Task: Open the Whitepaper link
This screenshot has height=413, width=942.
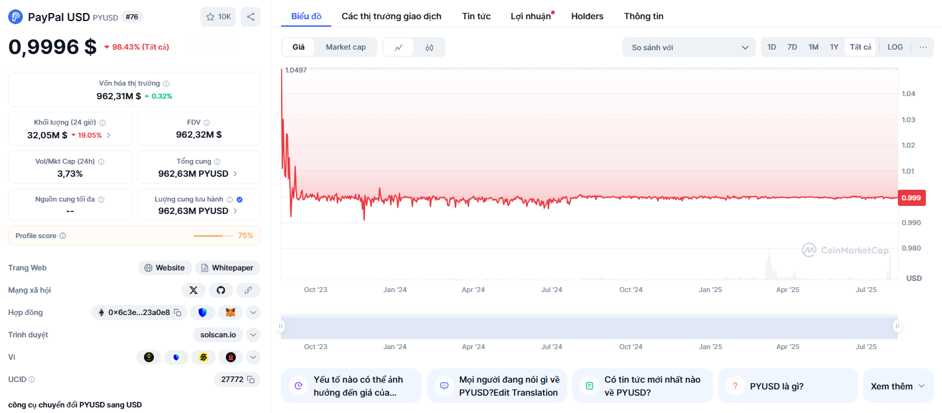Action: click(x=228, y=268)
